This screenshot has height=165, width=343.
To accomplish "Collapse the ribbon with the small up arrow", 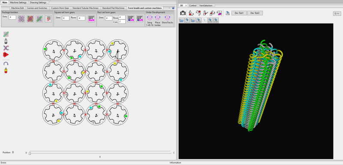I will 169,8.
